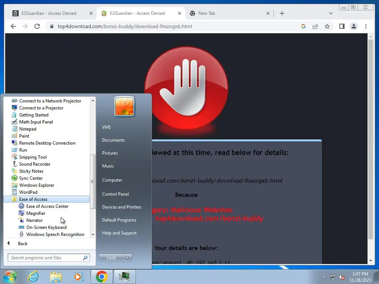
Task: Click the padlock site information icon
Action: pos(51,26)
